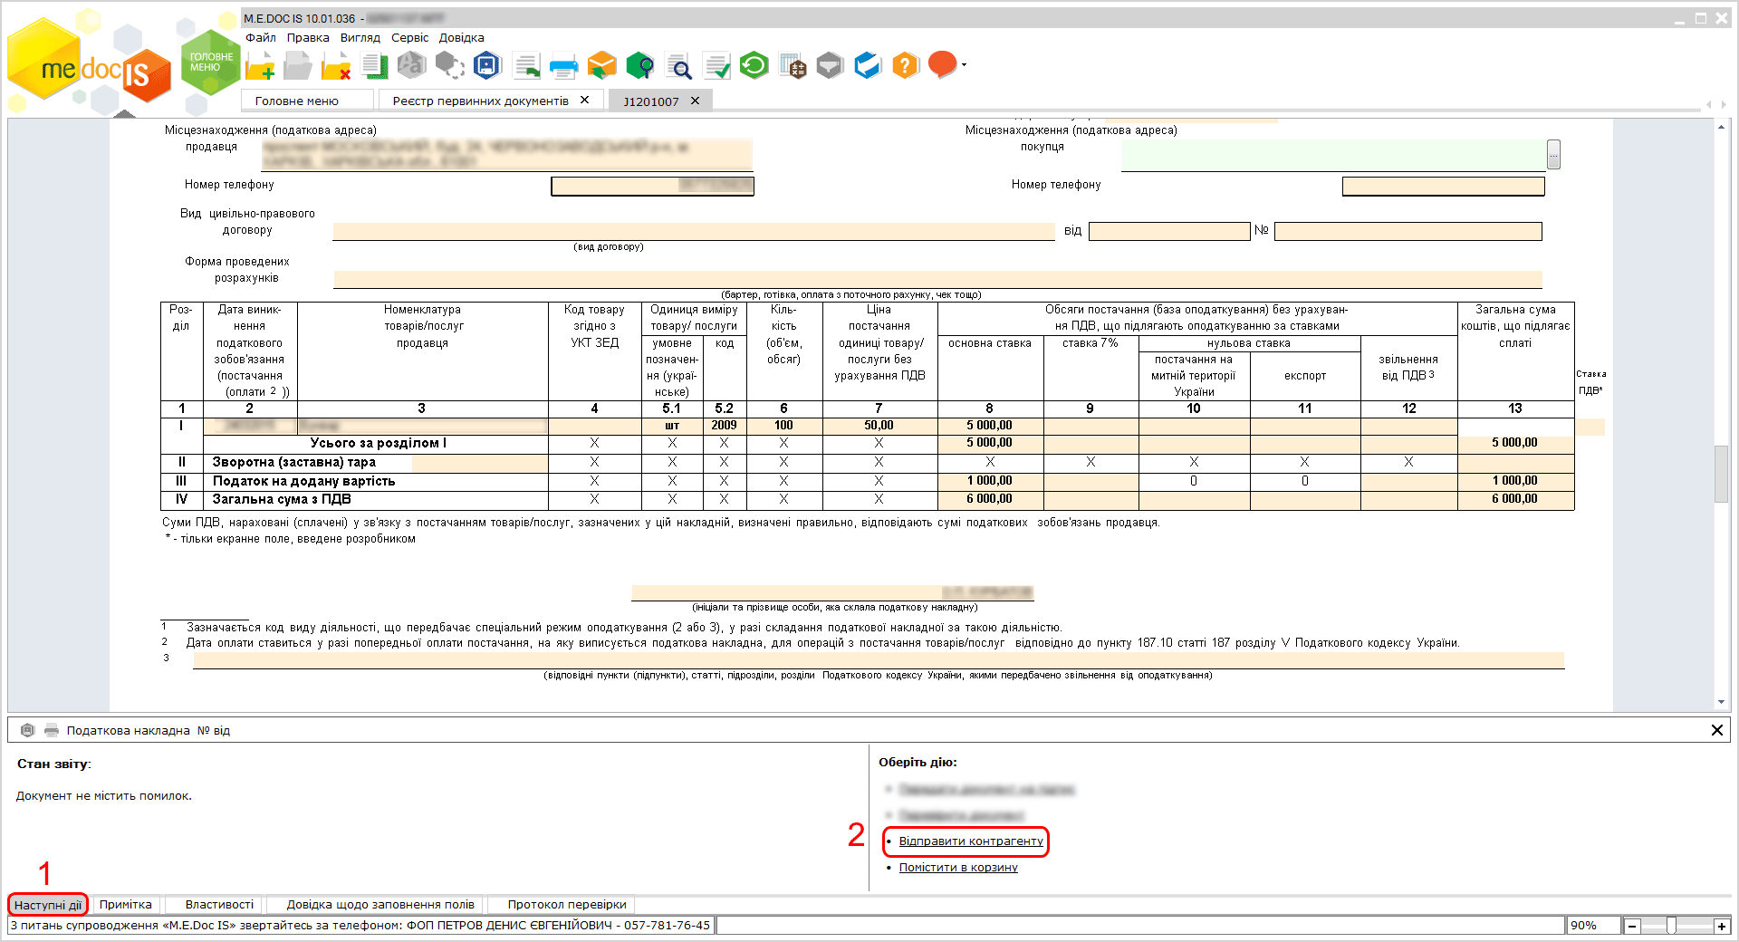Click the quantity cell showing 100
This screenshot has height=942, width=1739.
pyautogui.click(x=783, y=426)
